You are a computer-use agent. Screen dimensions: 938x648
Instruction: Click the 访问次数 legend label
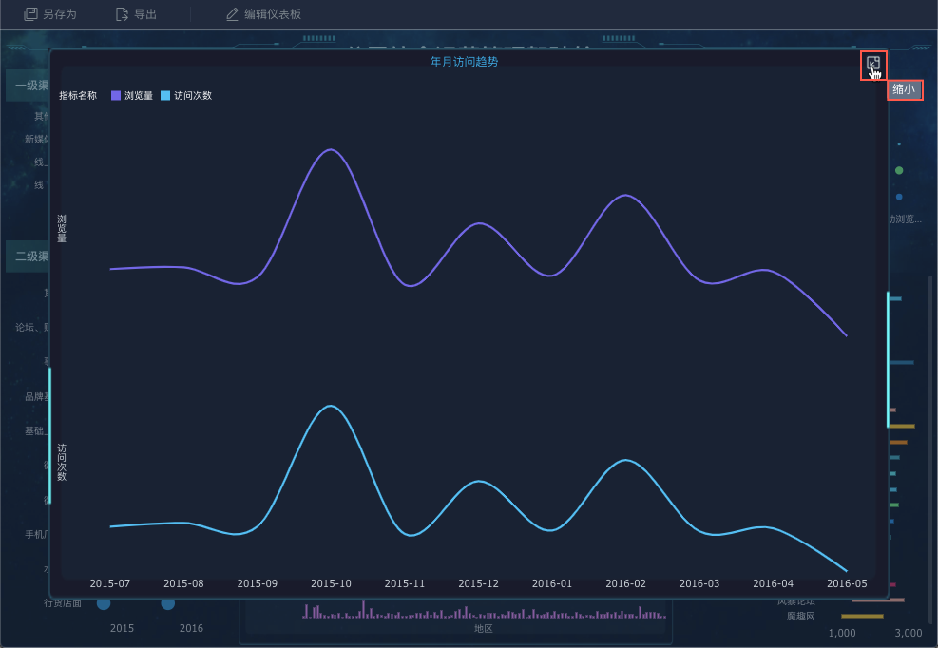tap(193, 95)
